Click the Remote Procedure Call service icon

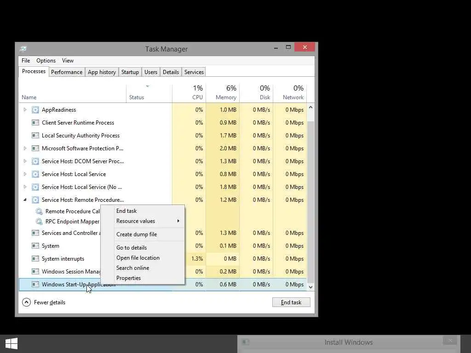tap(39, 211)
